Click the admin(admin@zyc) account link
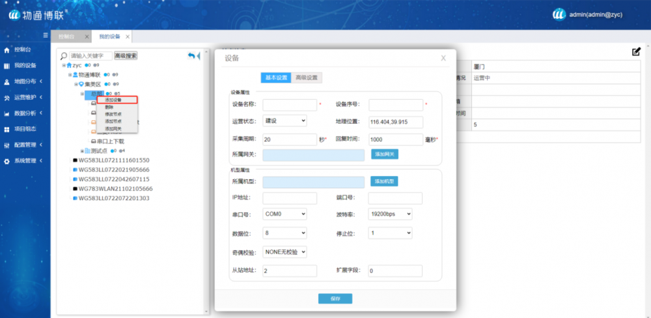The image size is (651, 318). 596,14
